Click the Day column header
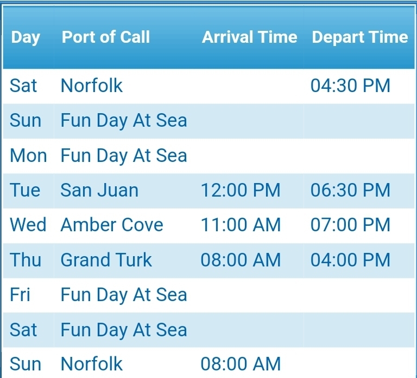The width and height of the screenshot is (417, 378). [26, 37]
